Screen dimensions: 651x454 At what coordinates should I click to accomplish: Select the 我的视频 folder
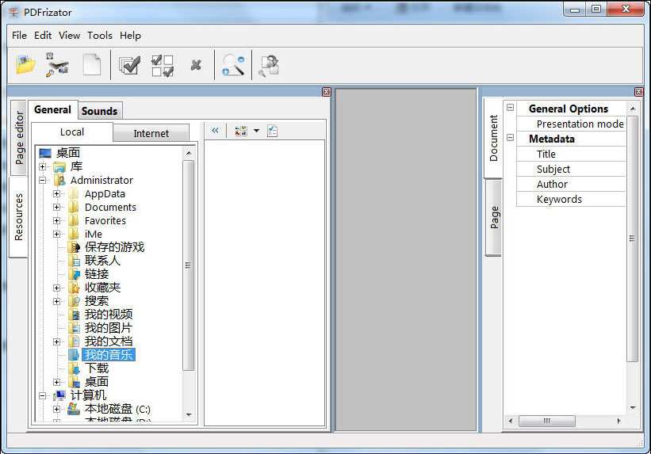(x=109, y=314)
